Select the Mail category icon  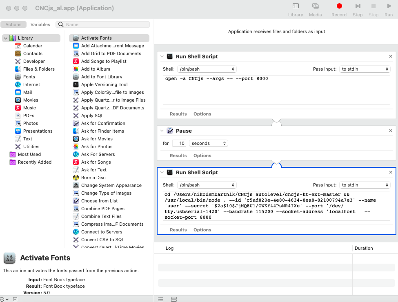click(18, 92)
